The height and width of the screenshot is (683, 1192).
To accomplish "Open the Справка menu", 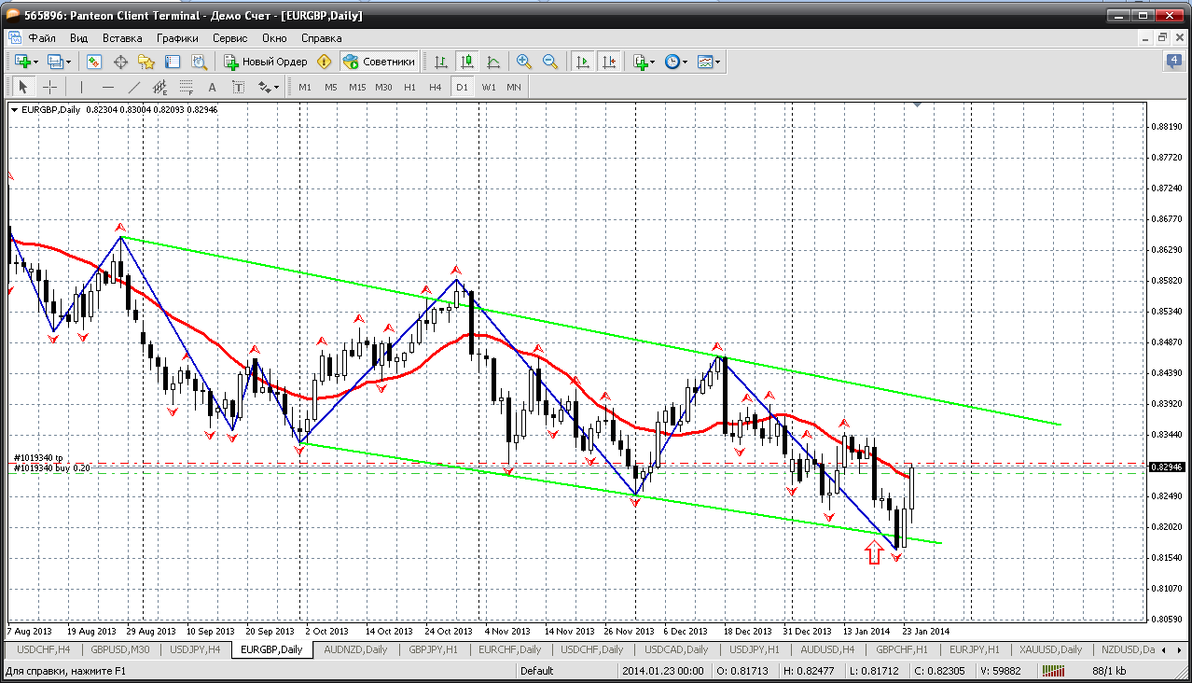I will pyautogui.click(x=322, y=38).
